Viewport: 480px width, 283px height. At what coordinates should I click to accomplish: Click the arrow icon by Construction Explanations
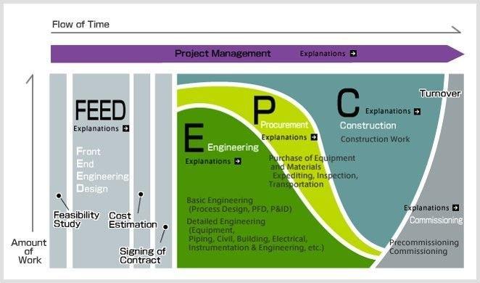[417, 111]
